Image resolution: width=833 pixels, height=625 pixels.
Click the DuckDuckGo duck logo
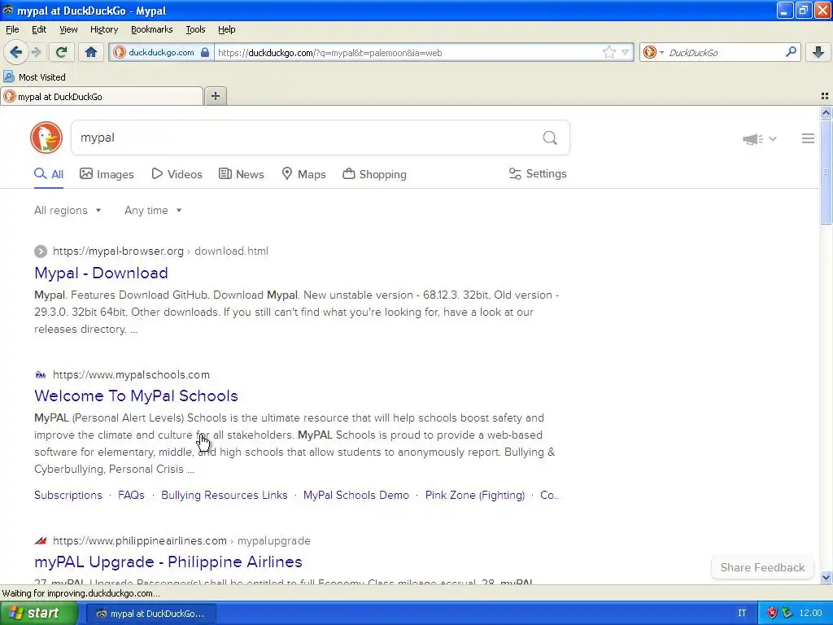46,138
